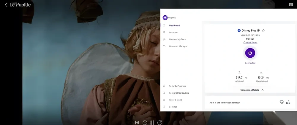Click the upload arrow icon
This screenshot has width=297, height=125.
pos(239,72)
